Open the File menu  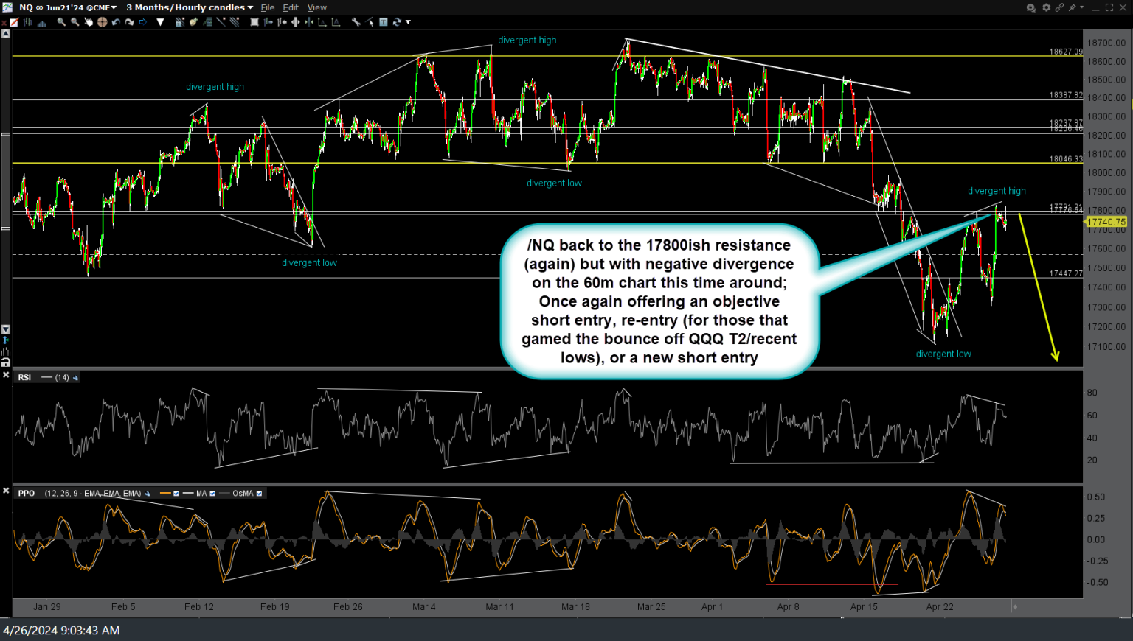point(268,7)
